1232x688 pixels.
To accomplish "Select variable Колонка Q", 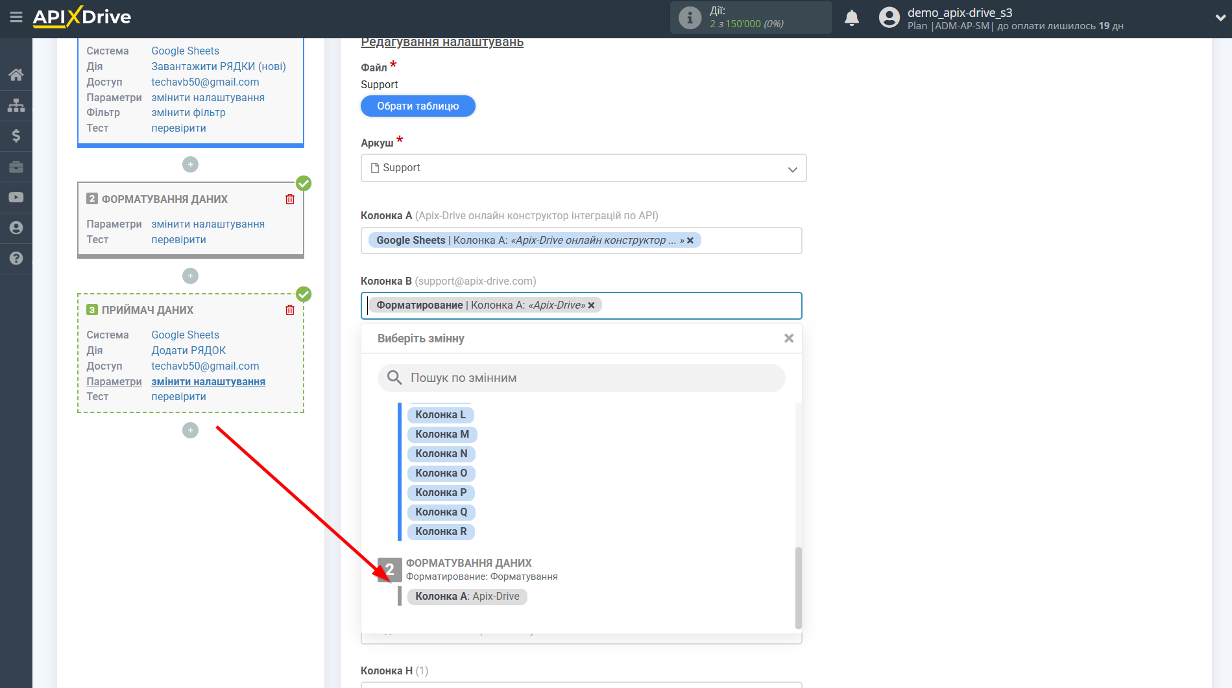I will point(441,512).
